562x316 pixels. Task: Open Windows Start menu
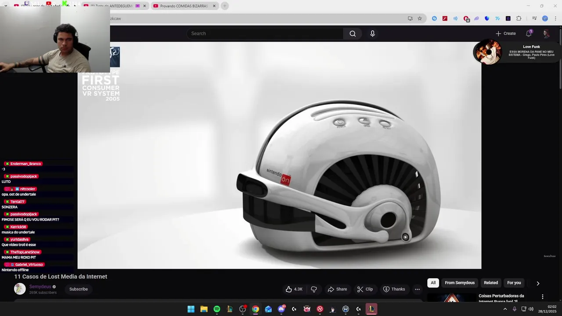191,309
